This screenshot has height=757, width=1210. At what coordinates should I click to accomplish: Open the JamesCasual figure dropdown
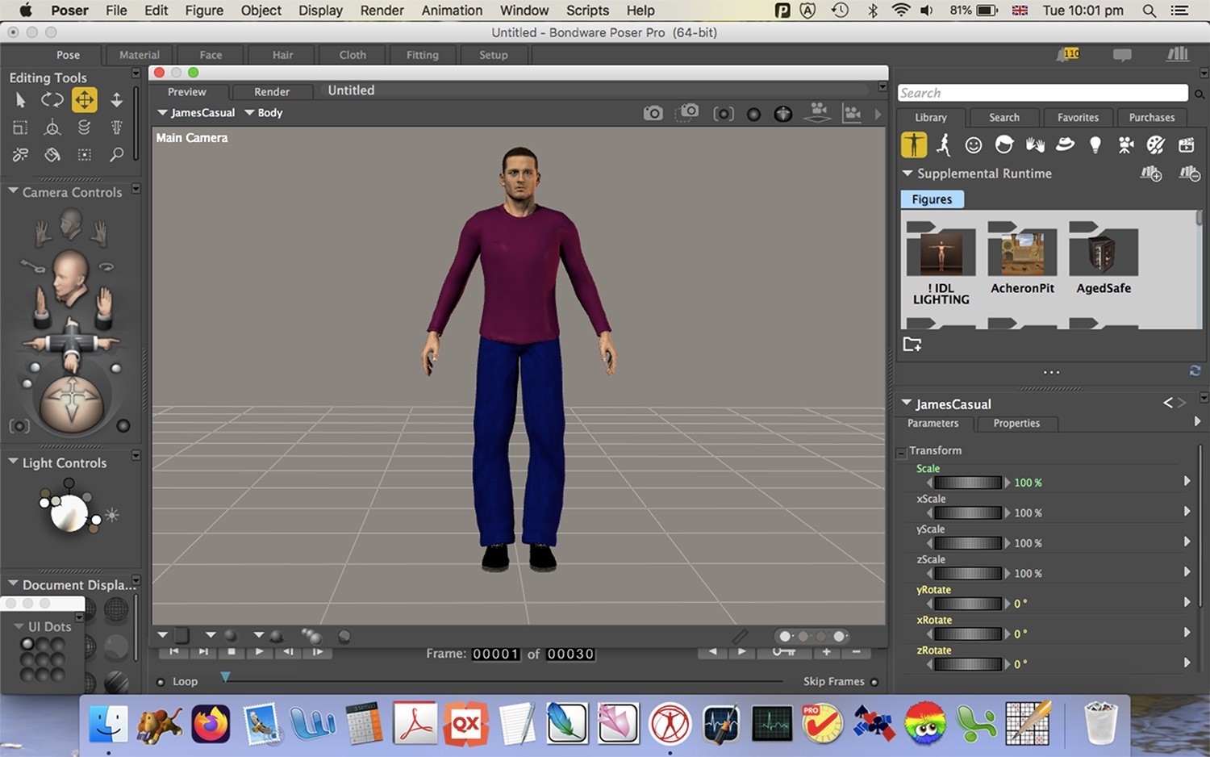[x=196, y=113]
